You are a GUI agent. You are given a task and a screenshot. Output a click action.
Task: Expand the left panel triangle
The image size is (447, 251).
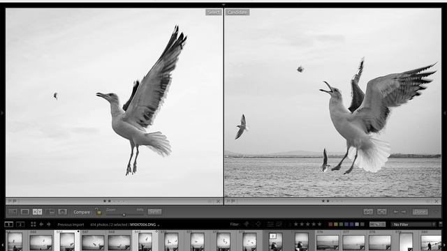pyautogui.click(x=1, y=113)
